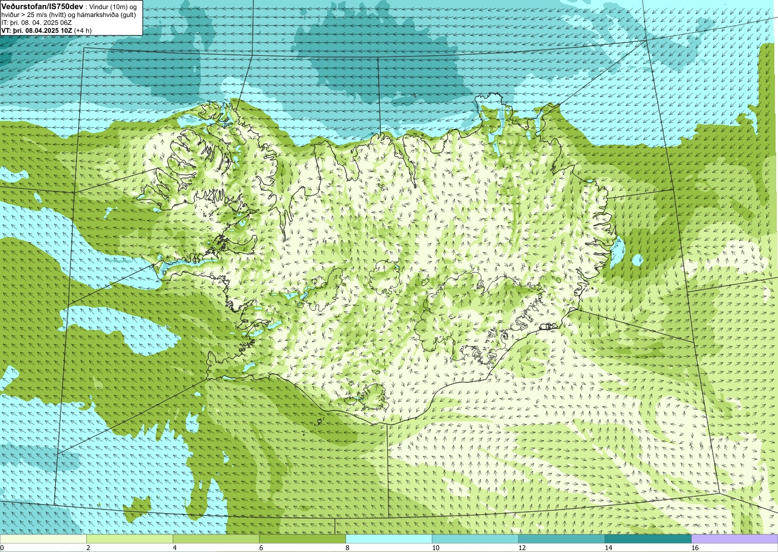Screen dimensions: 778x552
Task: Click the legend scale label '6'
Action: tap(261, 548)
